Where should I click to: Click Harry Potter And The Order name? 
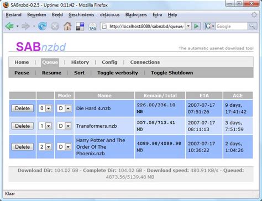click(101, 147)
